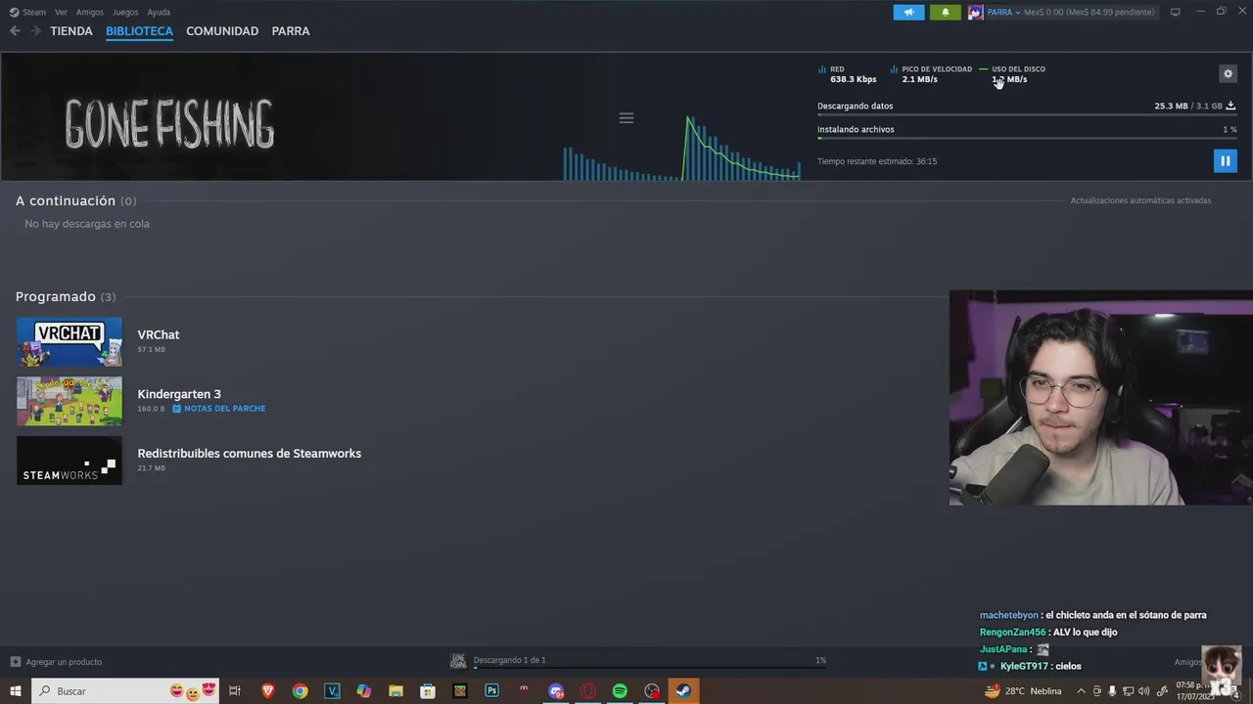Click the RED network speed stat

point(848,74)
